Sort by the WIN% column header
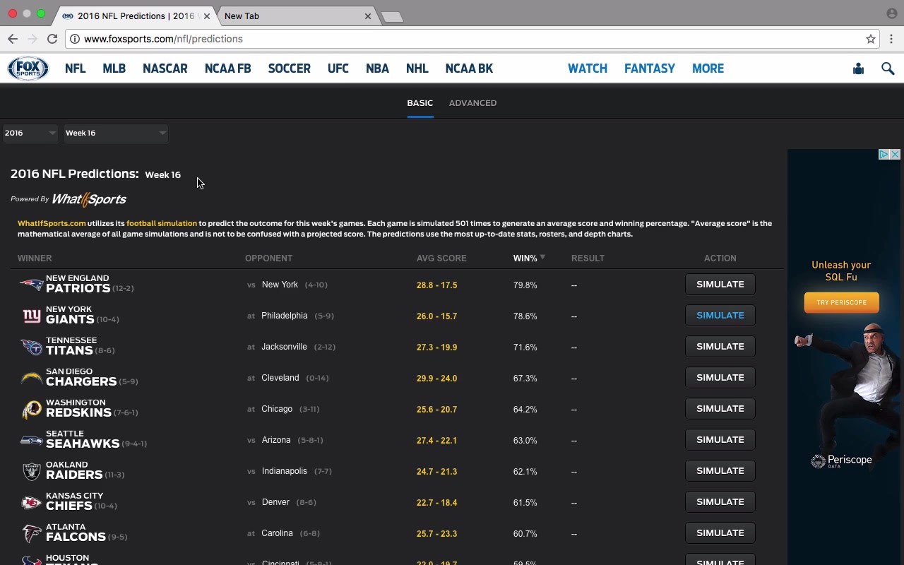 click(x=529, y=258)
